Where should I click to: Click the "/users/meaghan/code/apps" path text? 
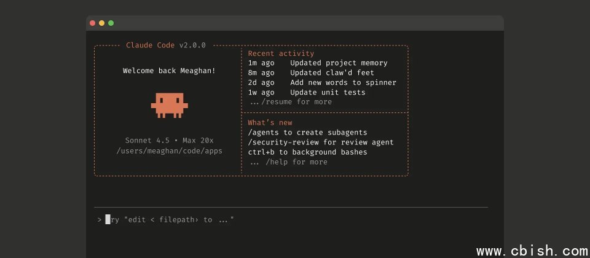coord(169,150)
